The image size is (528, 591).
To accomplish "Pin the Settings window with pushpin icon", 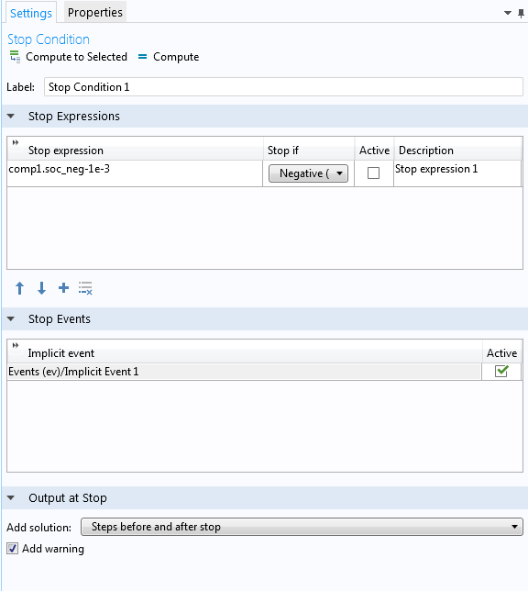I will coord(521,14).
